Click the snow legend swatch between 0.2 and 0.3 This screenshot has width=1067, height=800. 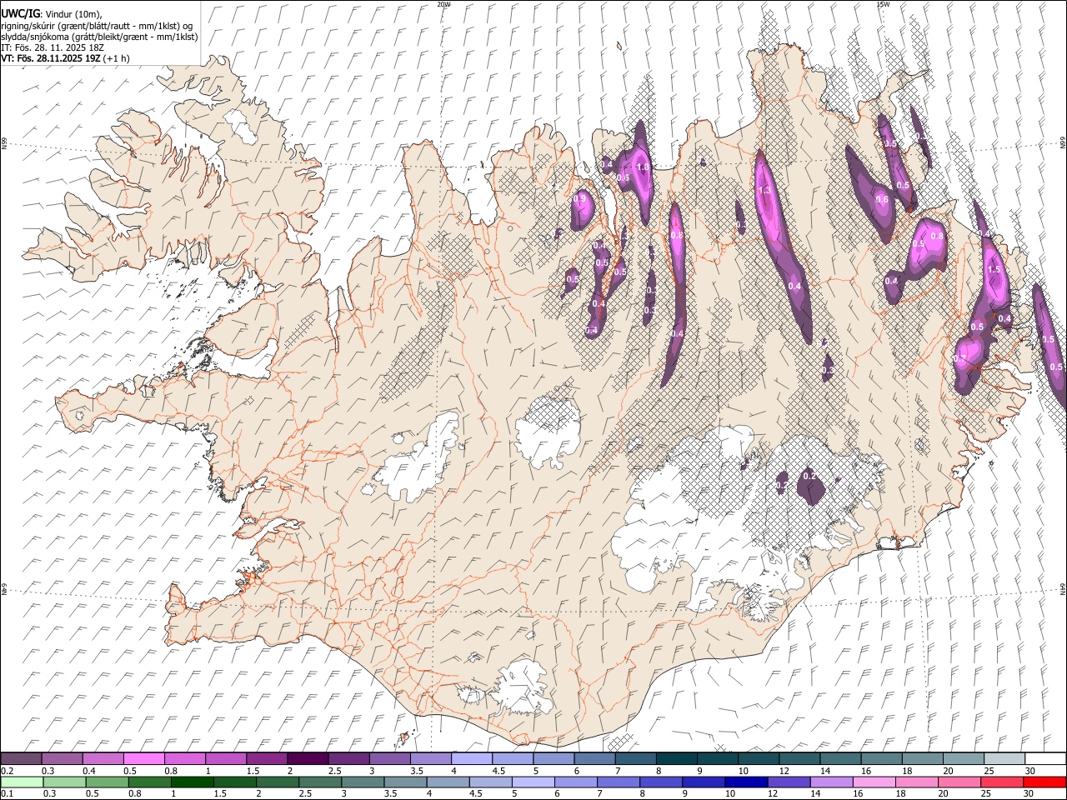[x=21, y=758]
